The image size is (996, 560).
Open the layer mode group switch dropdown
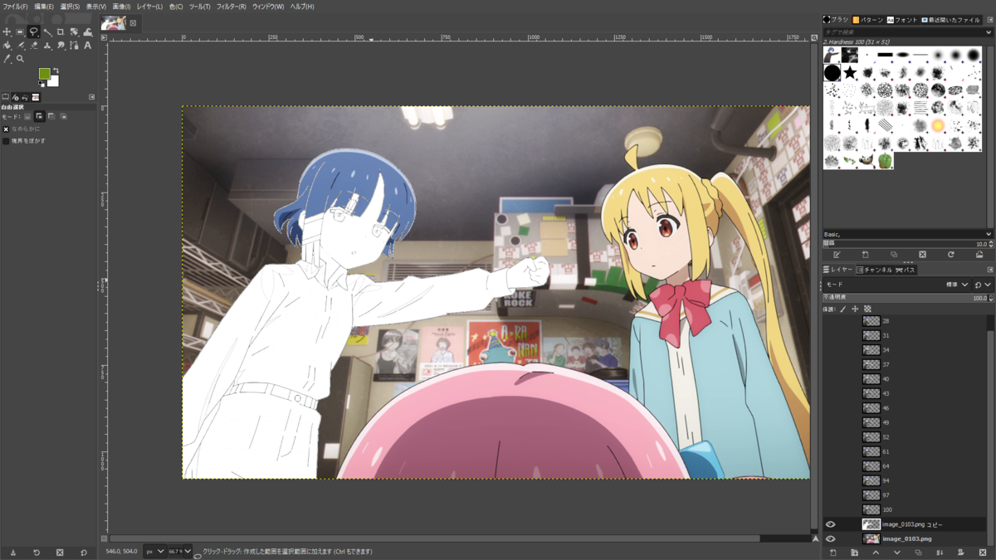982,285
